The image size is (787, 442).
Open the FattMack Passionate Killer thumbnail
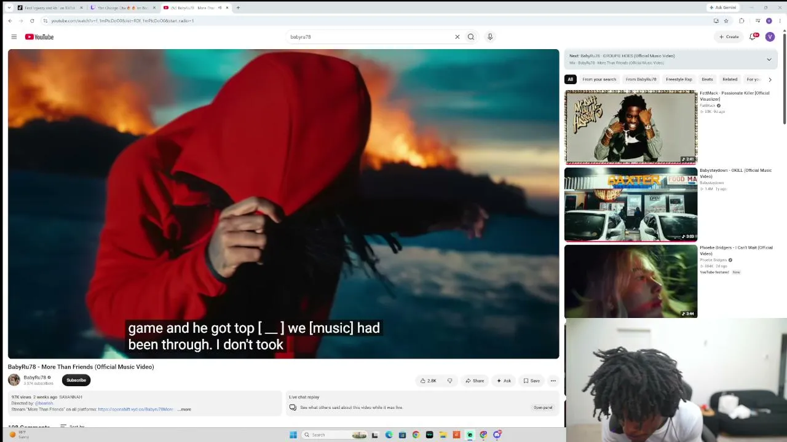pos(631,127)
